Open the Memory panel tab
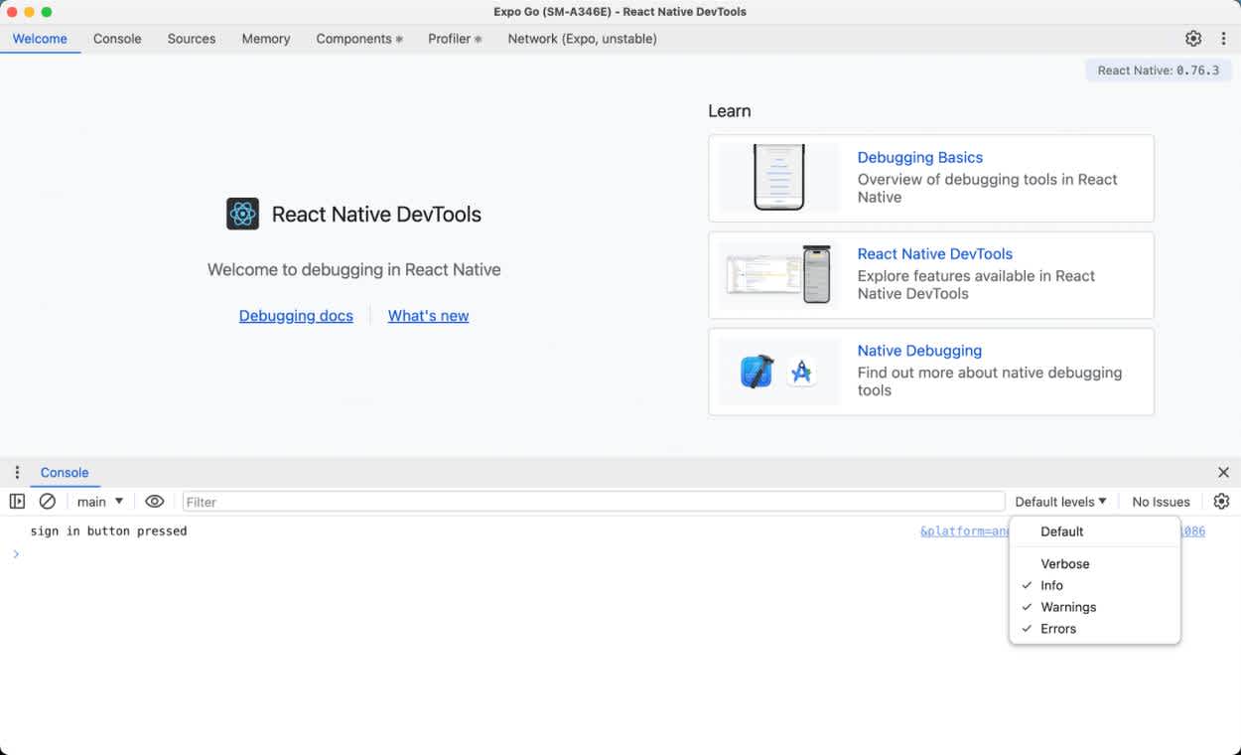1241x755 pixels. coord(265,39)
